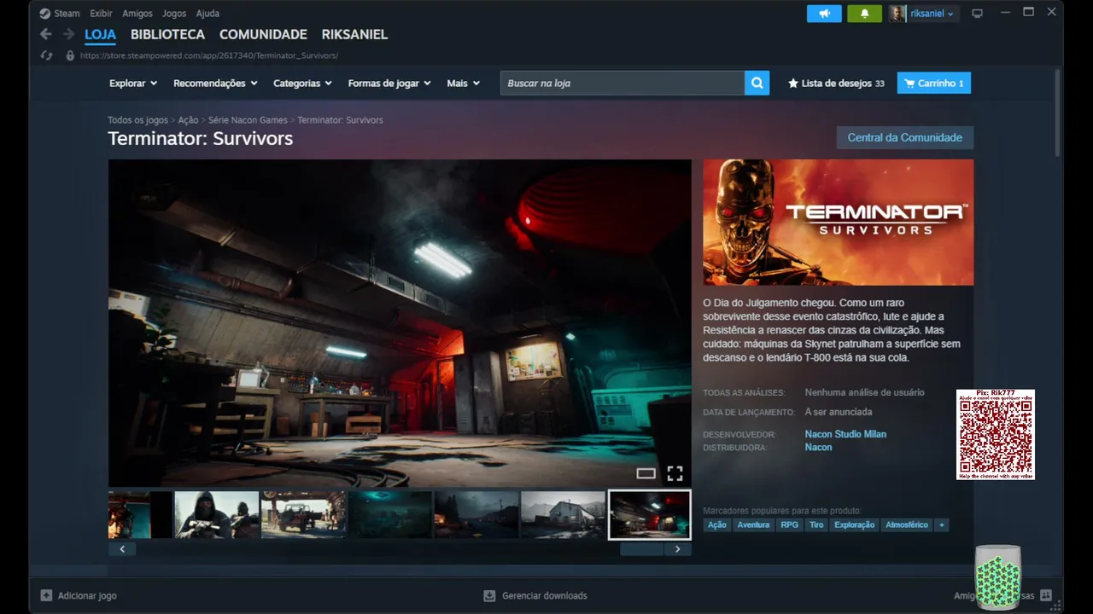Expand the Explorar dropdown
Screen dimensions: 1093x614
[133, 84]
